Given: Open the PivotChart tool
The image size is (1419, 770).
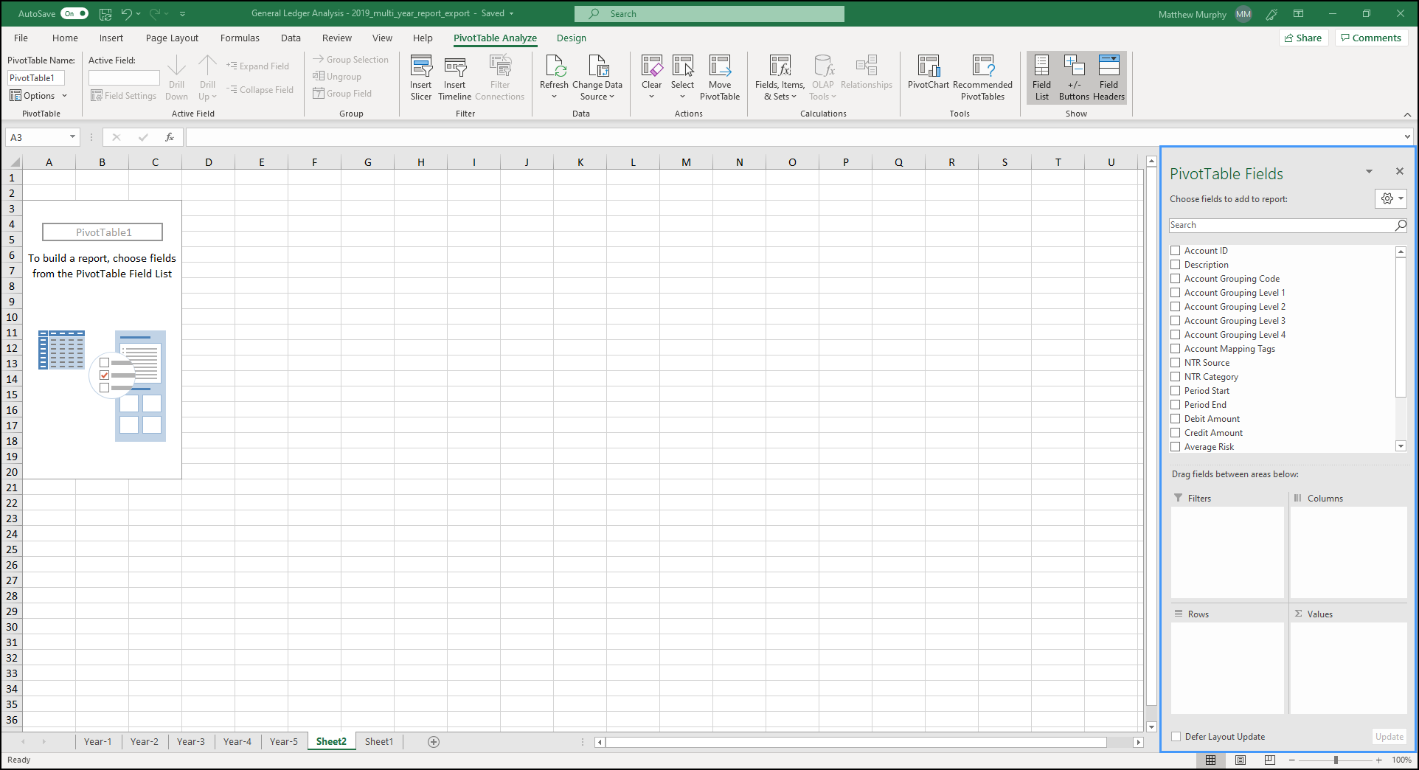Looking at the screenshot, I should 929,77.
